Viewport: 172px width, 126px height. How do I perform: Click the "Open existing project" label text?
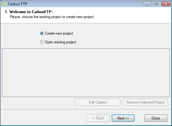click(x=61, y=42)
